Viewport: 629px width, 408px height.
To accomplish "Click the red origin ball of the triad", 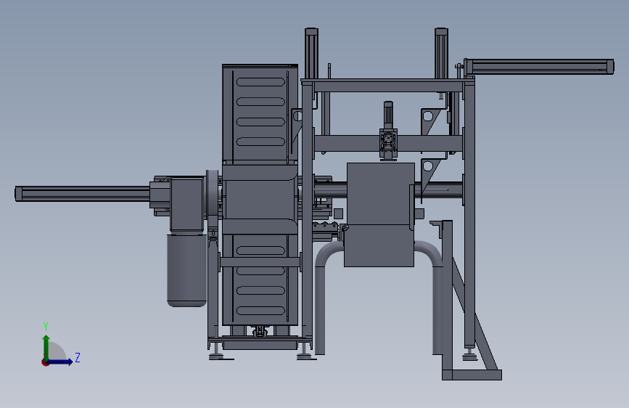I will pos(45,362).
